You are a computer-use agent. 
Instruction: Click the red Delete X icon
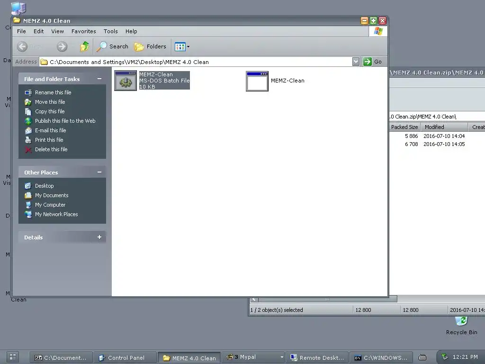pos(28,149)
